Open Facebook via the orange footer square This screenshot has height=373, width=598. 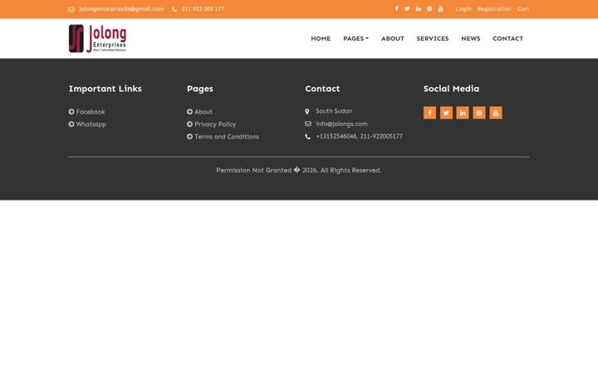430,113
